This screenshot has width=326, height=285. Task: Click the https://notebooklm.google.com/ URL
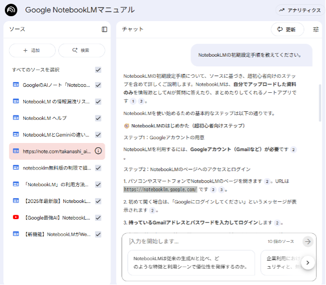pos(160,189)
